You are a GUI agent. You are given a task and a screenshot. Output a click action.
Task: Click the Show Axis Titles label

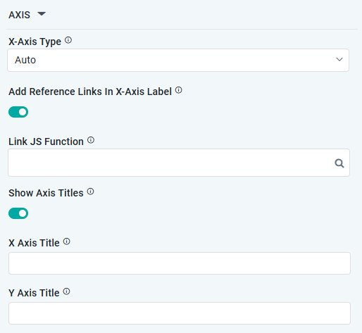pos(46,193)
